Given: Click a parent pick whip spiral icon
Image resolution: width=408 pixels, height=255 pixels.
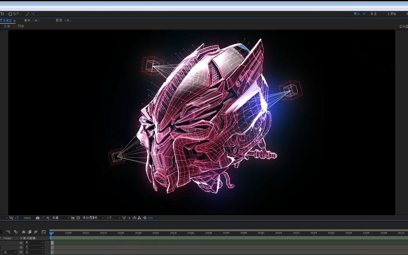Looking at the screenshot, I should pos(21,243).
